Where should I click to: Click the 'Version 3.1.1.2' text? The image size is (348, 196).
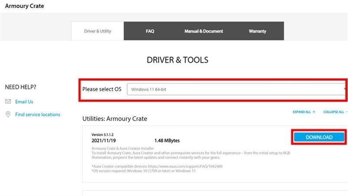tap(102, 135)
